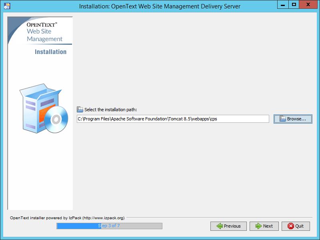Maximize the installer window
This screenshot has width=320, height=240.
(x=294, y=5)
